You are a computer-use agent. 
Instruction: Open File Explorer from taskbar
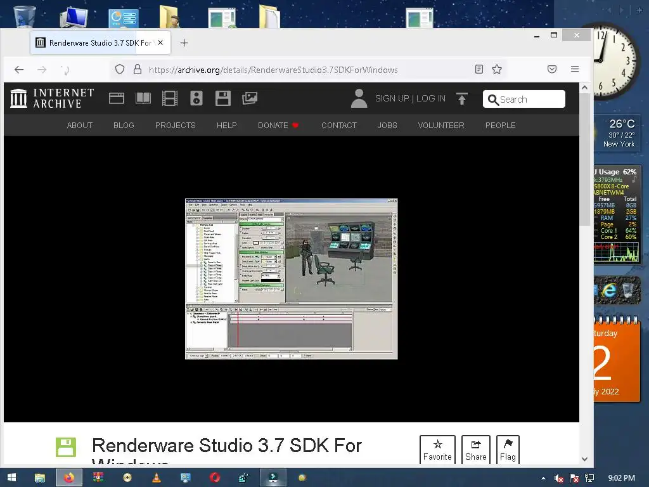click(x=40, y=477)
